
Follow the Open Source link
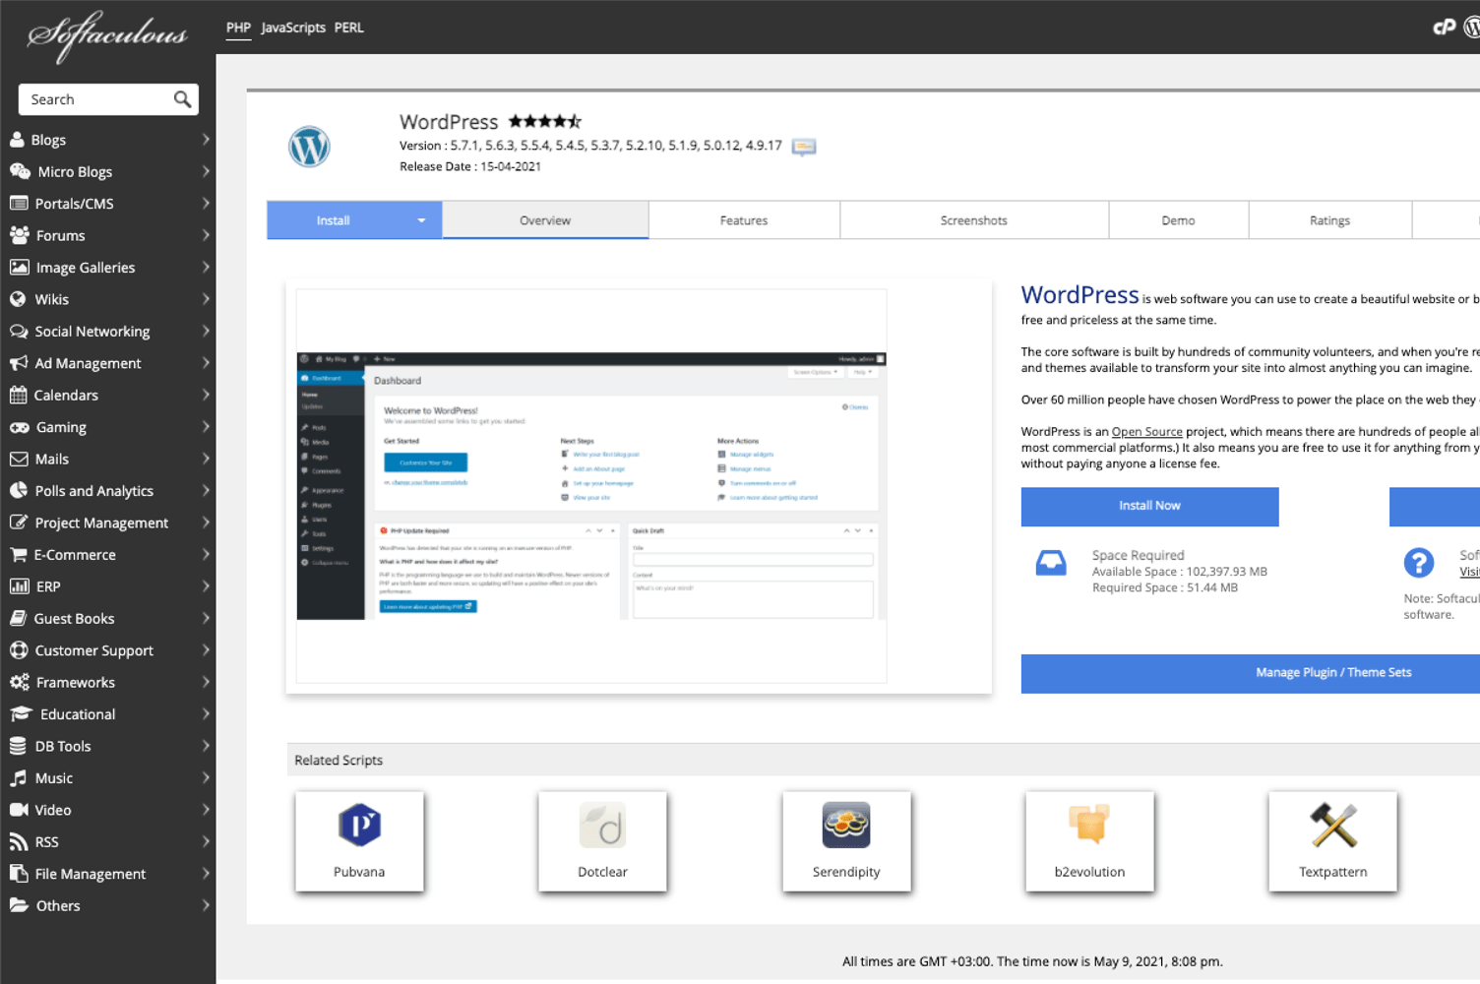click(1146, 432)
